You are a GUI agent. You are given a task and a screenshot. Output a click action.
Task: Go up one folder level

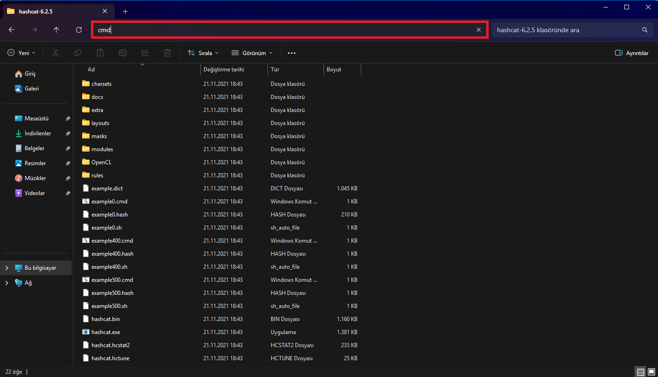click(x=56, y=30)
